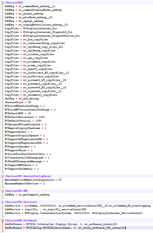Click line NVDefaultVertical = 1050
Image resolution: width=153 pixels, height=233 pixels.
23,121
